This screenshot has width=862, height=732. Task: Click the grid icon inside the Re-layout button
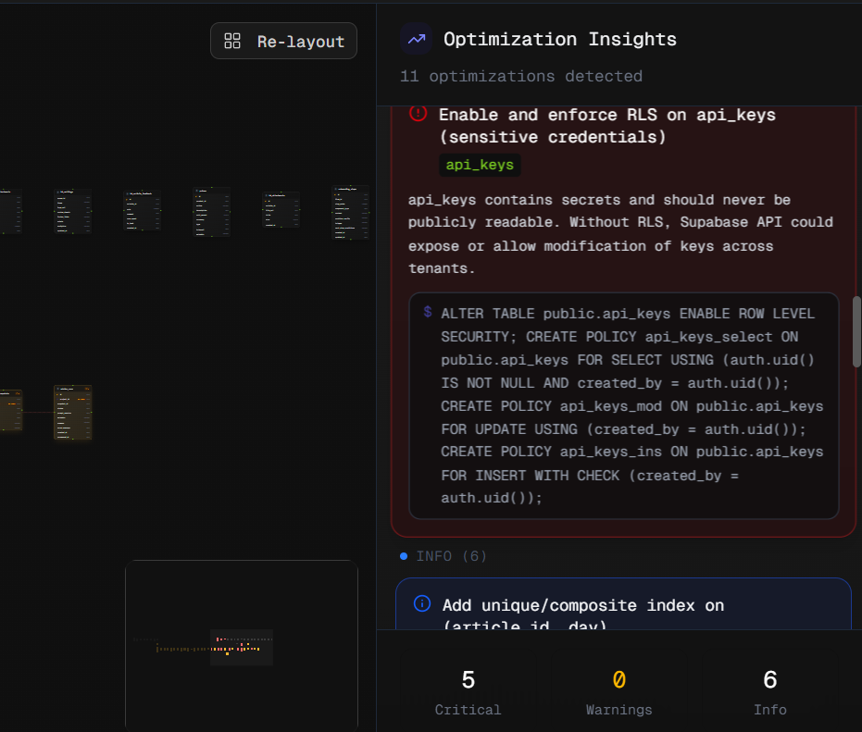[x=231, y=40]
